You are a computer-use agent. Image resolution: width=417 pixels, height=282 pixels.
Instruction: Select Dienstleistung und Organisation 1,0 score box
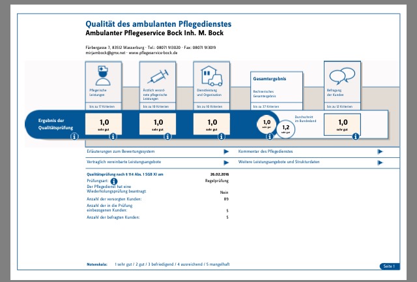[212, 124]
